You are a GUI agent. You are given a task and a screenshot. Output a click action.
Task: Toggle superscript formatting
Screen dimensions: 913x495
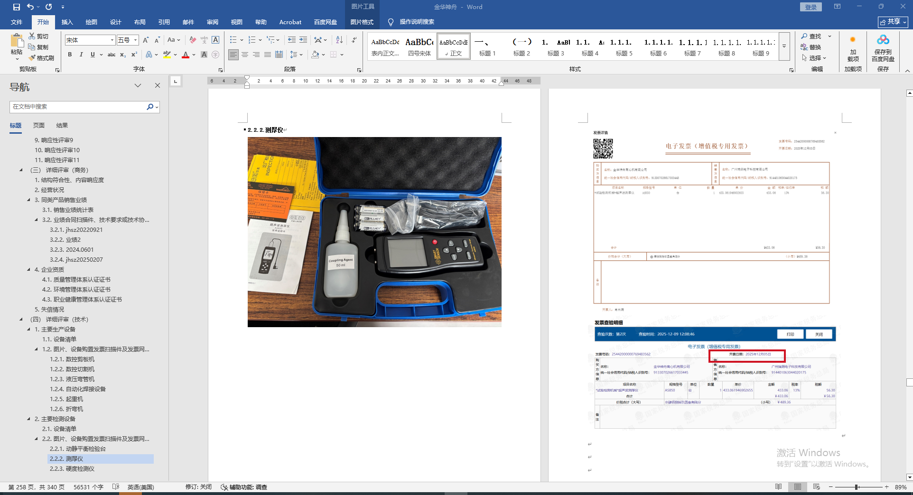[x=134, y=55]
